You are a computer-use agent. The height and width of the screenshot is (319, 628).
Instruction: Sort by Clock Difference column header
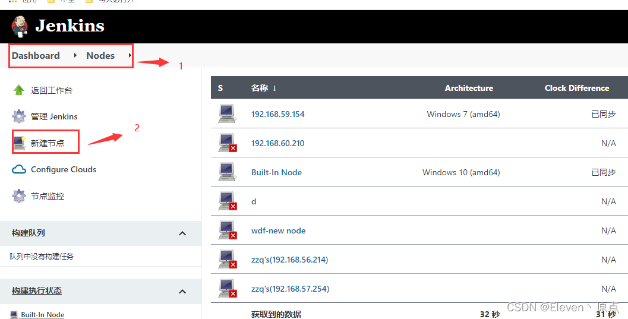point(577,88)
